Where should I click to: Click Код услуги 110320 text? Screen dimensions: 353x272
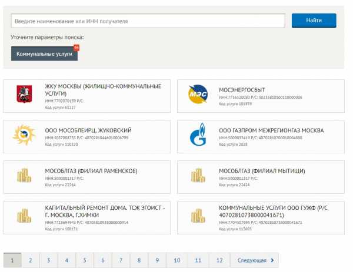click(x=61, y=145)
